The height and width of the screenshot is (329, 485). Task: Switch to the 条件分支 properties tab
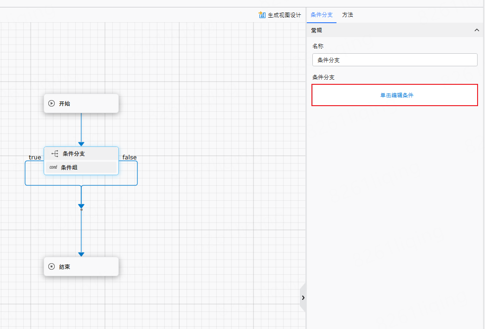[322, 15]
